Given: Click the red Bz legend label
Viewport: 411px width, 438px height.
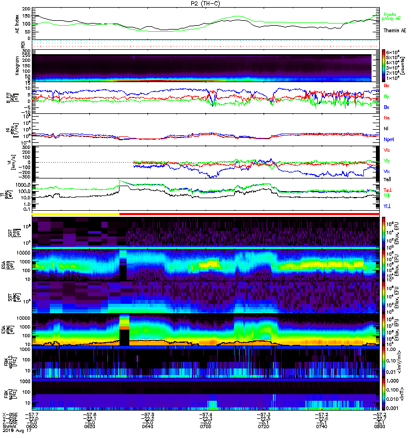Looking at the screenshot, I should [x=386, y=85].
